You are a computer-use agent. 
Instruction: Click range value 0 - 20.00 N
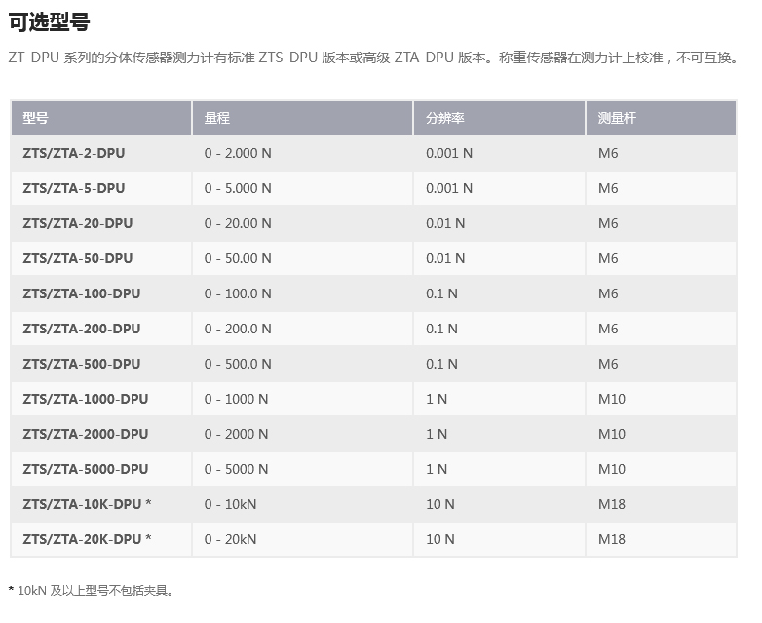click(x=238, y=223)
